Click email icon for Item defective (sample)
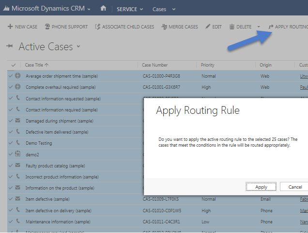 [18, 199]
